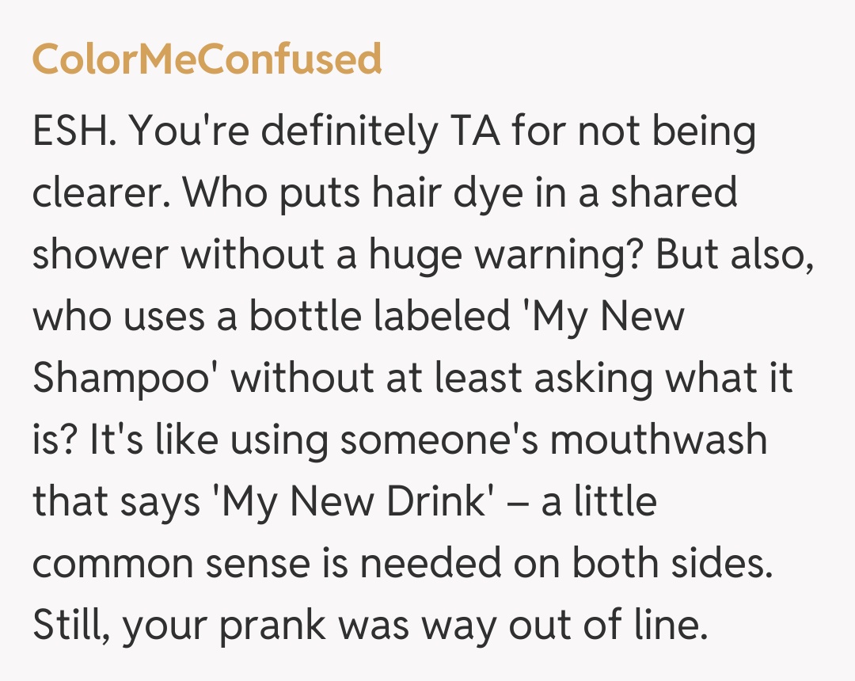855x681 pixels.
Task: Click the word 'prank' in the last line
Action: click(272, 625)
